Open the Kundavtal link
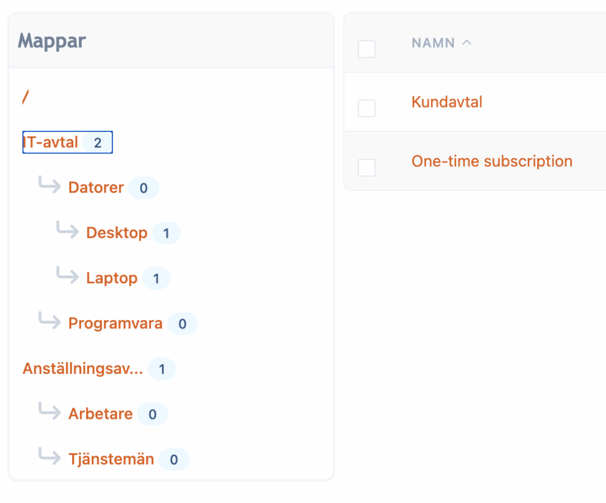This screenshot has width=606, height=503. pyautogui.click(x=447, y=102)
